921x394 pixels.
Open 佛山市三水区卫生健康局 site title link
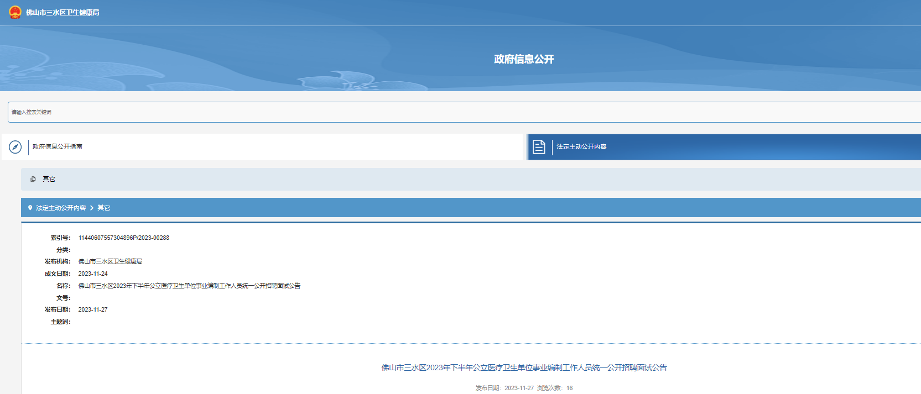tap(63, 13)
